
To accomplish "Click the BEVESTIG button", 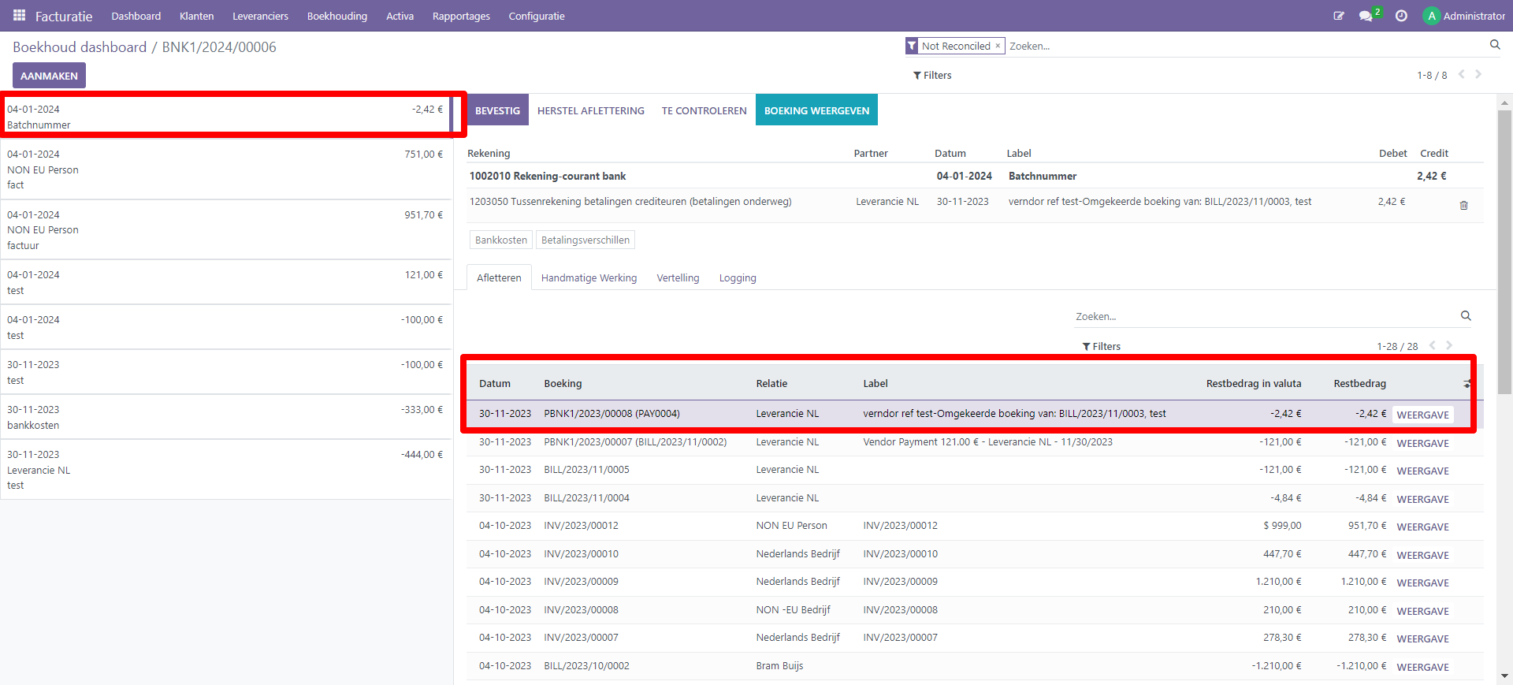I will pos(497,110).
